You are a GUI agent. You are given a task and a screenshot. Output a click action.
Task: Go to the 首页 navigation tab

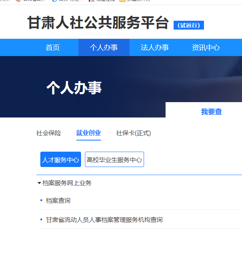click(53, 48)
